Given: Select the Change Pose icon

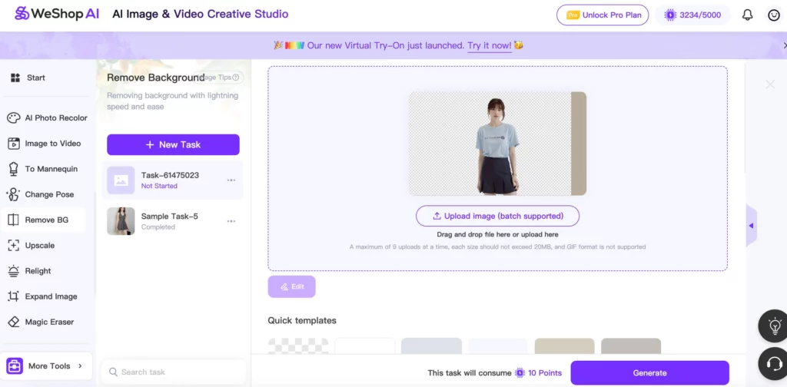Looking at the screenshot, I should 14,194.
